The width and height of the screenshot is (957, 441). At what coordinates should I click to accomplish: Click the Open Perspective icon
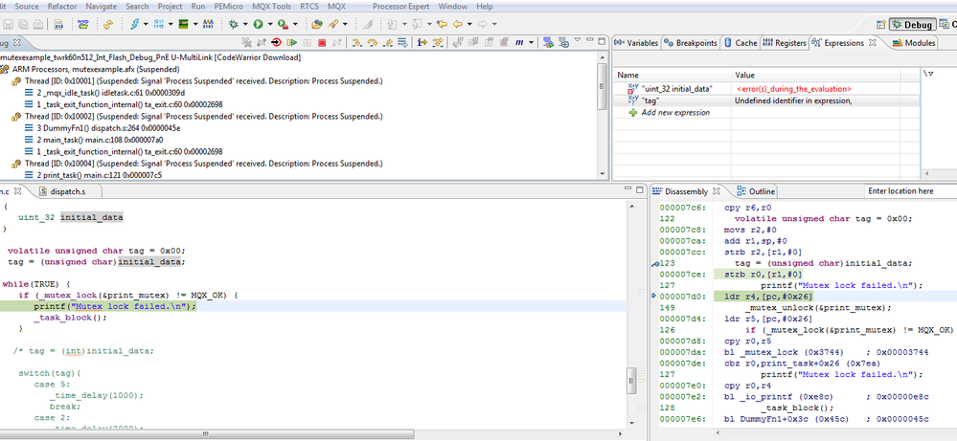(880, 24)
